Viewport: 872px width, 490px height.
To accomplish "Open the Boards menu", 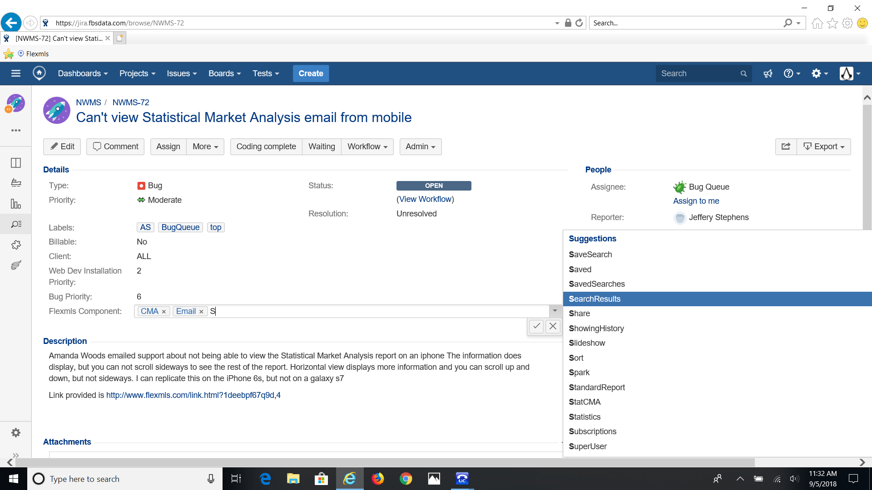I will (x=224, y=73).
